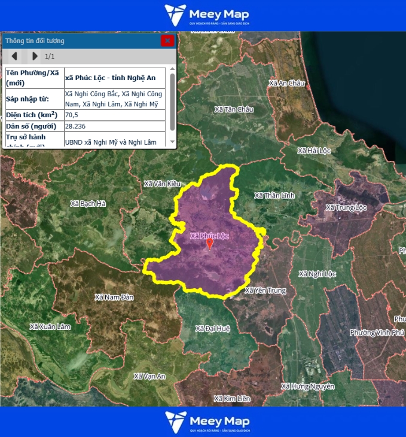The image size is (406, 437).
Task: Go to next object with right arrow
Action: [35, 56]
